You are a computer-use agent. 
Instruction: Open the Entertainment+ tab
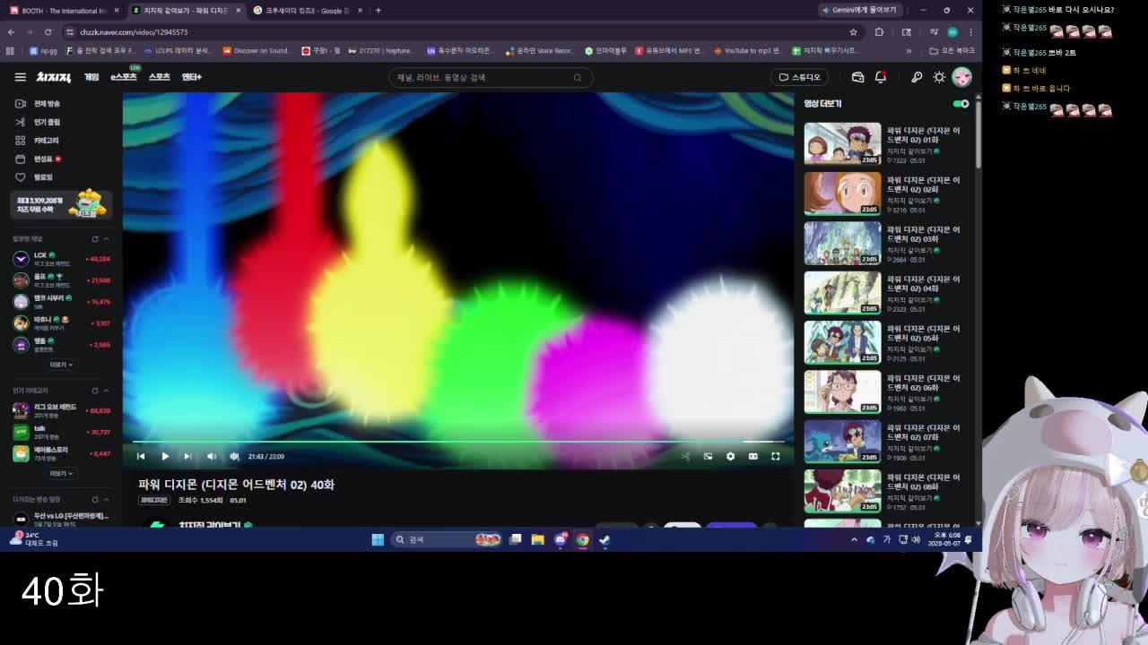click(192, 77)
